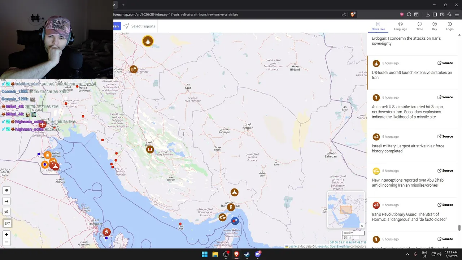Screen dimensions: 462x260
Task: Click red megaphone icon of Revolutionary Guard item
Action: 376,205
